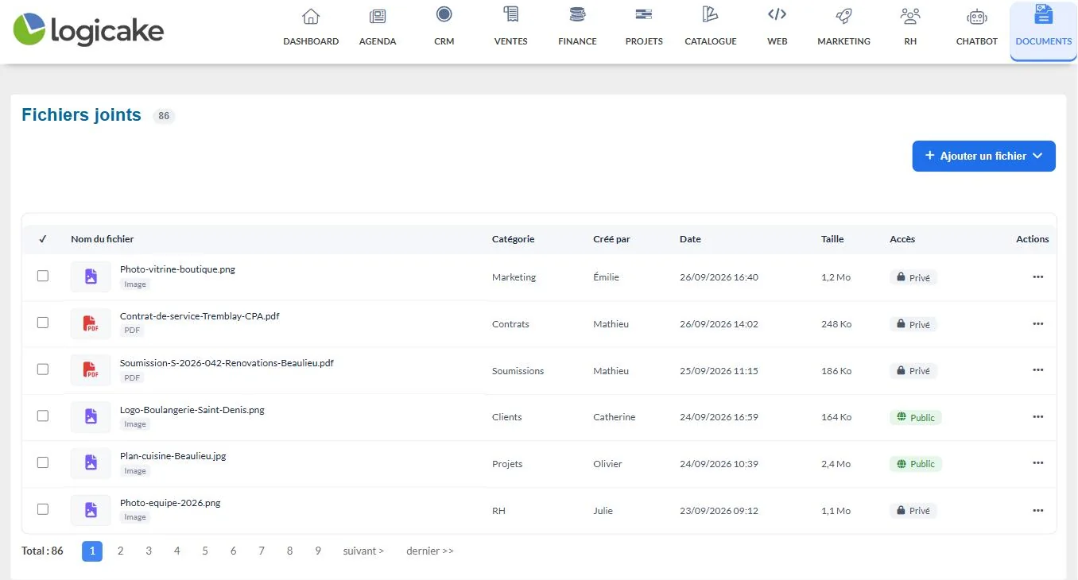
Task: Jump to page 9 of files
Action: tap(318, 551)
